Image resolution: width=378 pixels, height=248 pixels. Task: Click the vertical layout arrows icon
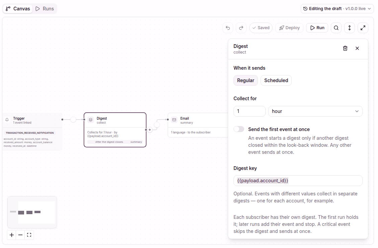click(349, 28)
